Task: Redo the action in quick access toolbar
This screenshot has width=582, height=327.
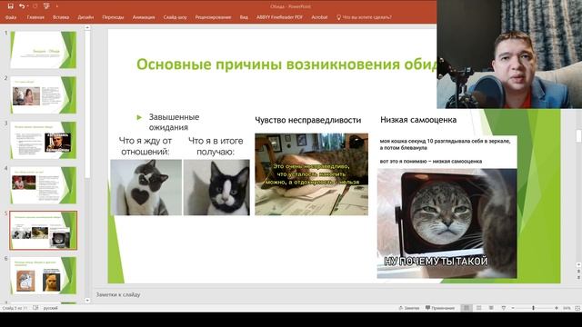Action: tap(35, 6)
